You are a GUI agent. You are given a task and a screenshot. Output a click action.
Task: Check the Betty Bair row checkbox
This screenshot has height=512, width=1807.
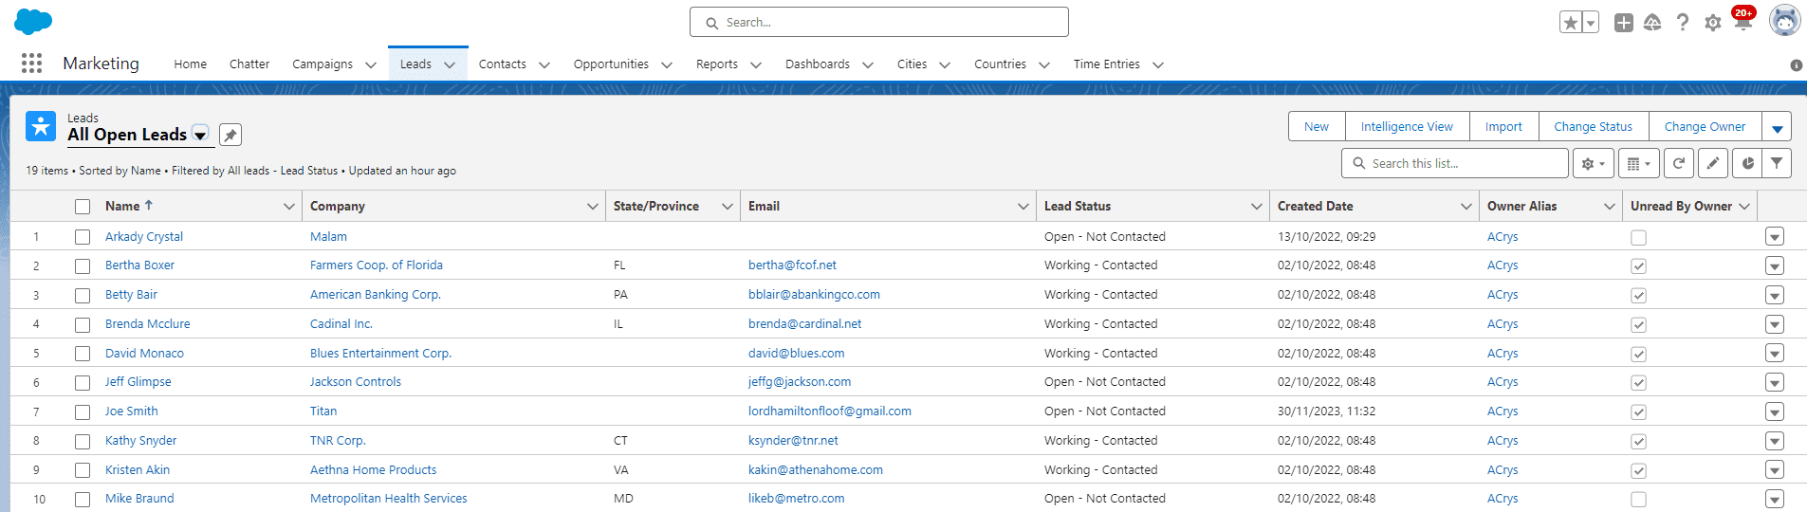point(83,296)
